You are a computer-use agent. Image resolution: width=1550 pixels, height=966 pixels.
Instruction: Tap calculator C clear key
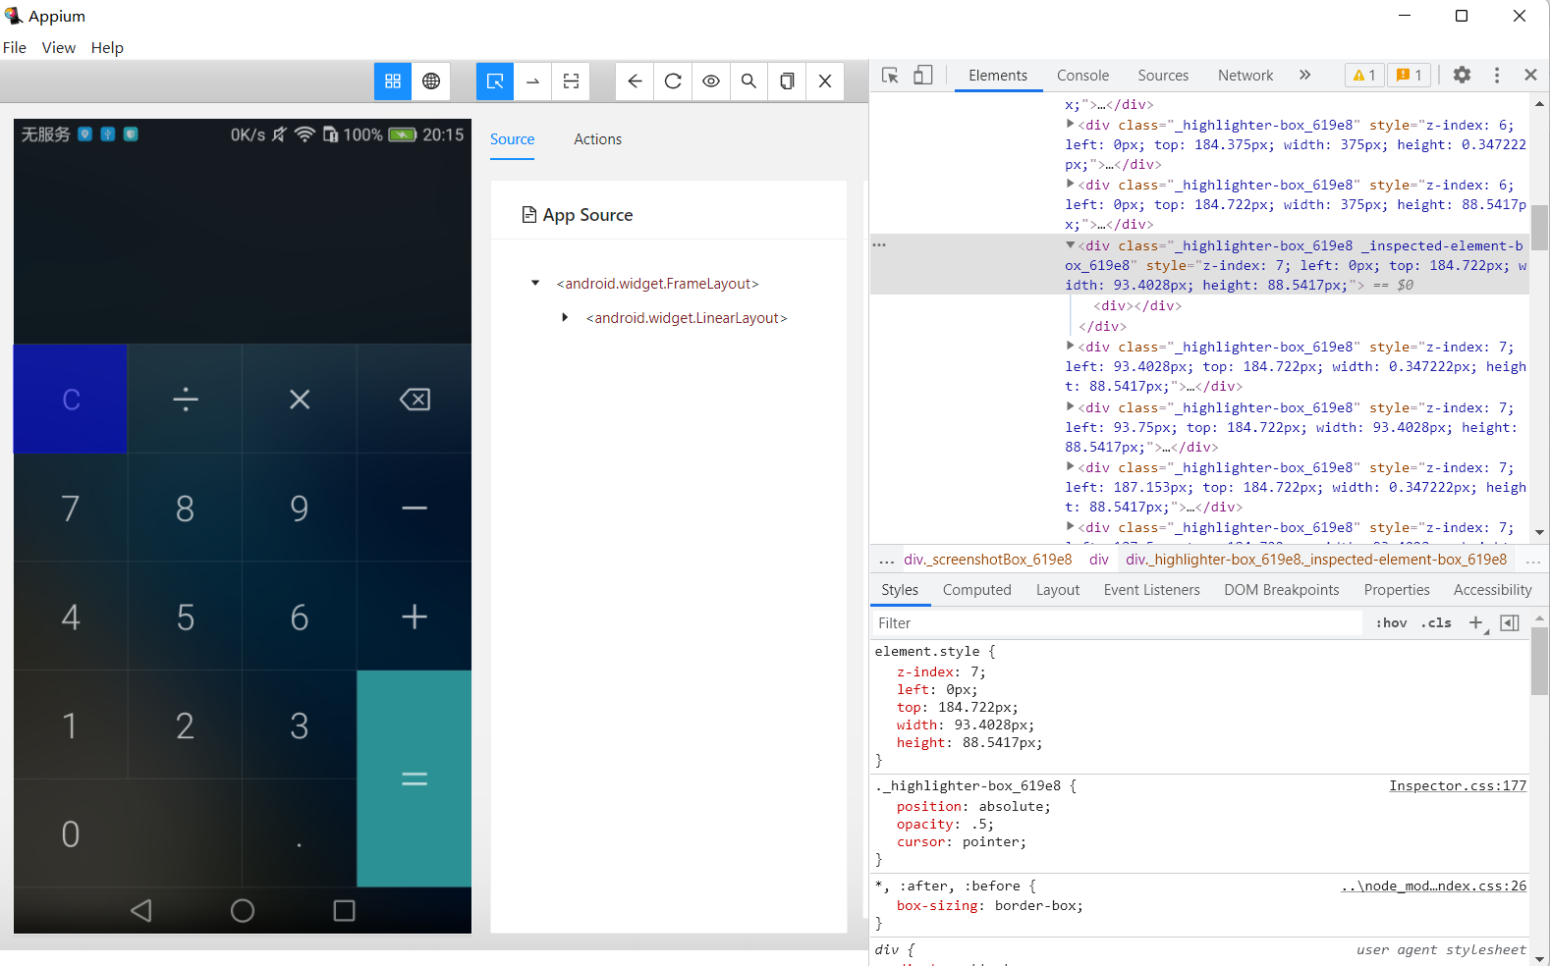point(71,400)
